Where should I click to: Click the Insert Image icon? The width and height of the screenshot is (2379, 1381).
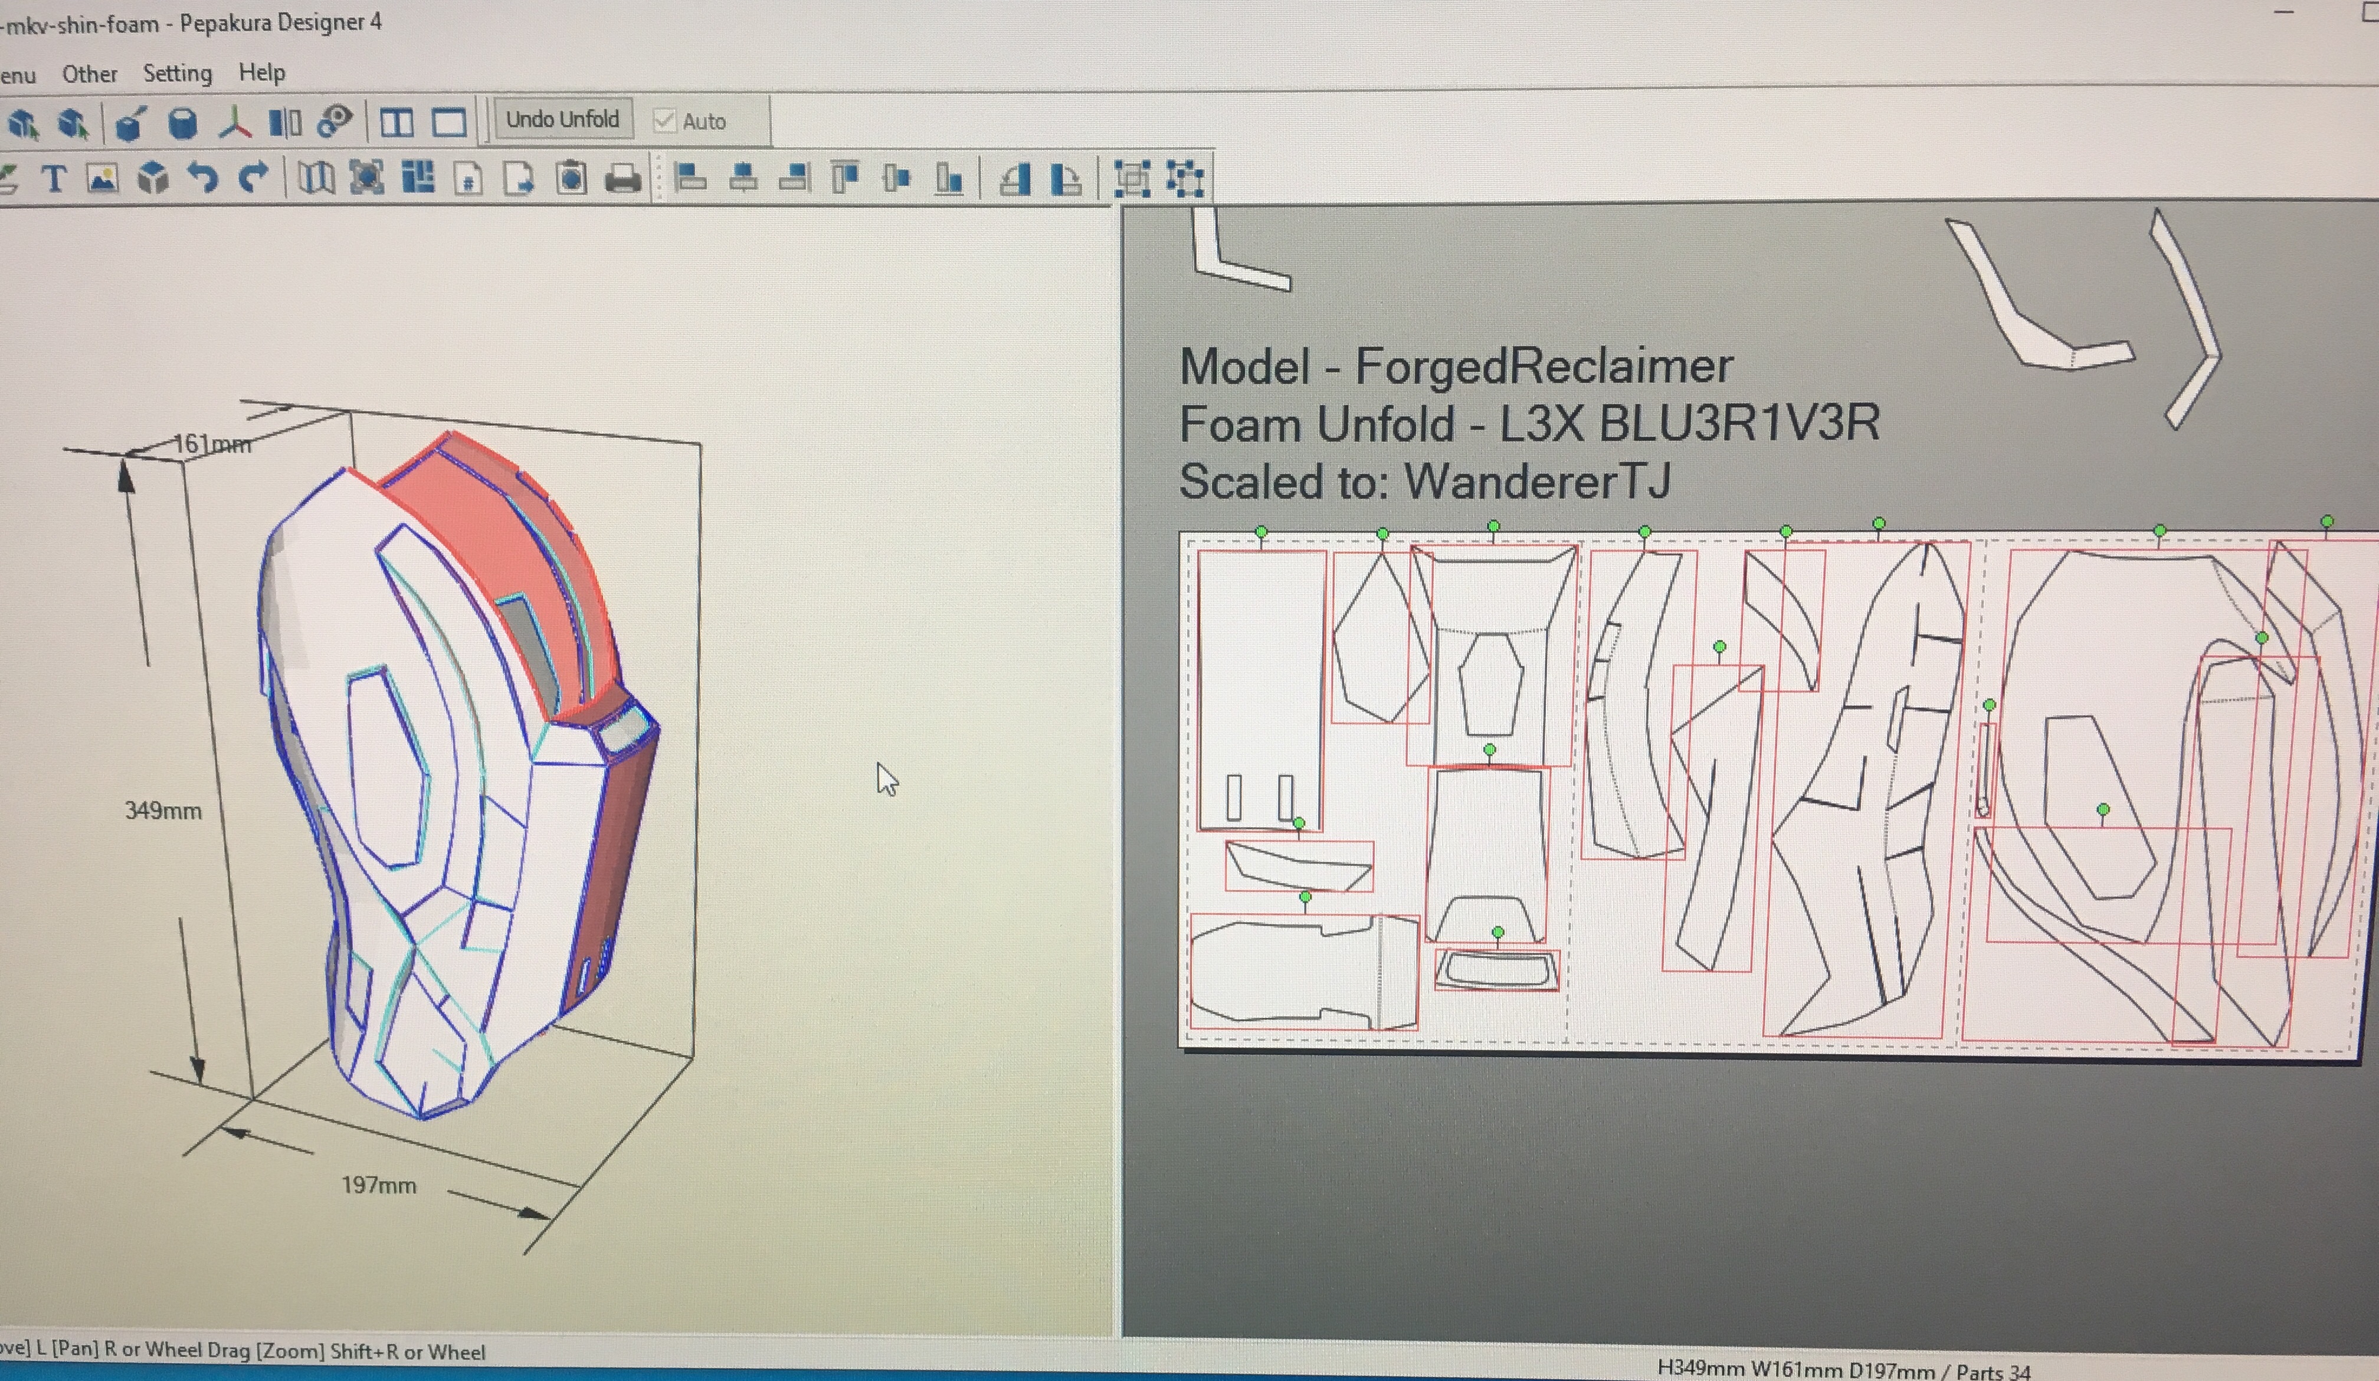103,178
